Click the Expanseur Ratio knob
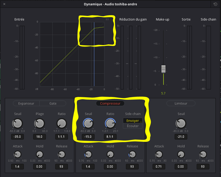Screen dimensions: 221x177 coord(62,123)
